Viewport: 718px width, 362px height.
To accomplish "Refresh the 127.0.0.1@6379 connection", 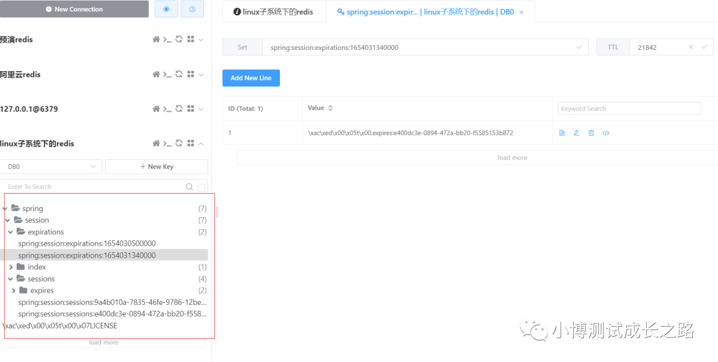I will [x=179, y=109].
